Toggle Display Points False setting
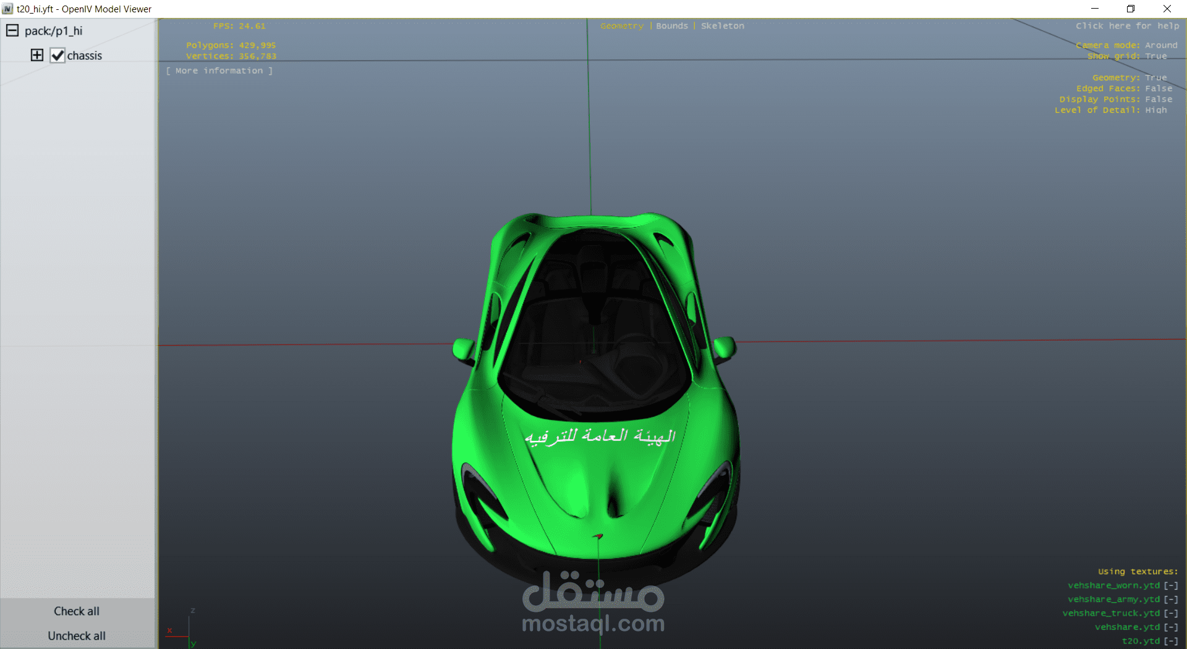The image size is (1187, 649). pos(1159,99)
